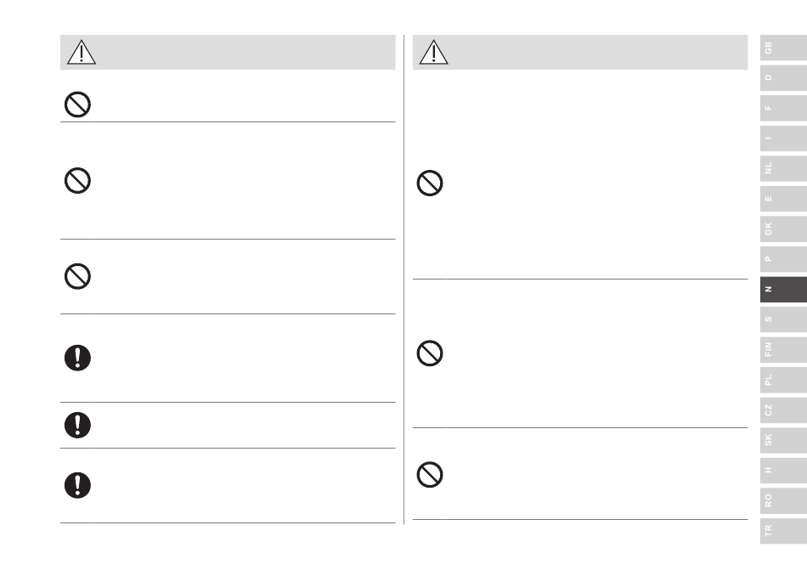Jump to the SK language tab

pyautogui.click(x=783, y=440)
